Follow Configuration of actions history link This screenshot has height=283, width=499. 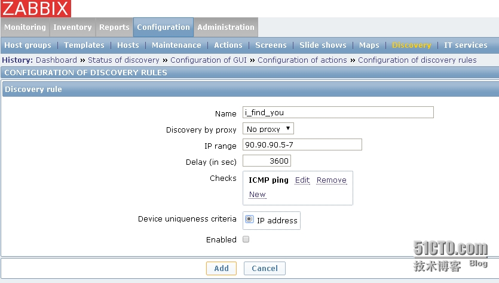point(302,60)
